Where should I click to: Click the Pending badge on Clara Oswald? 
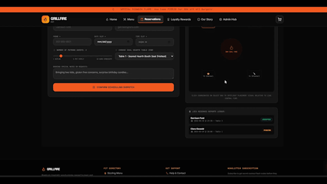(267, 130)
